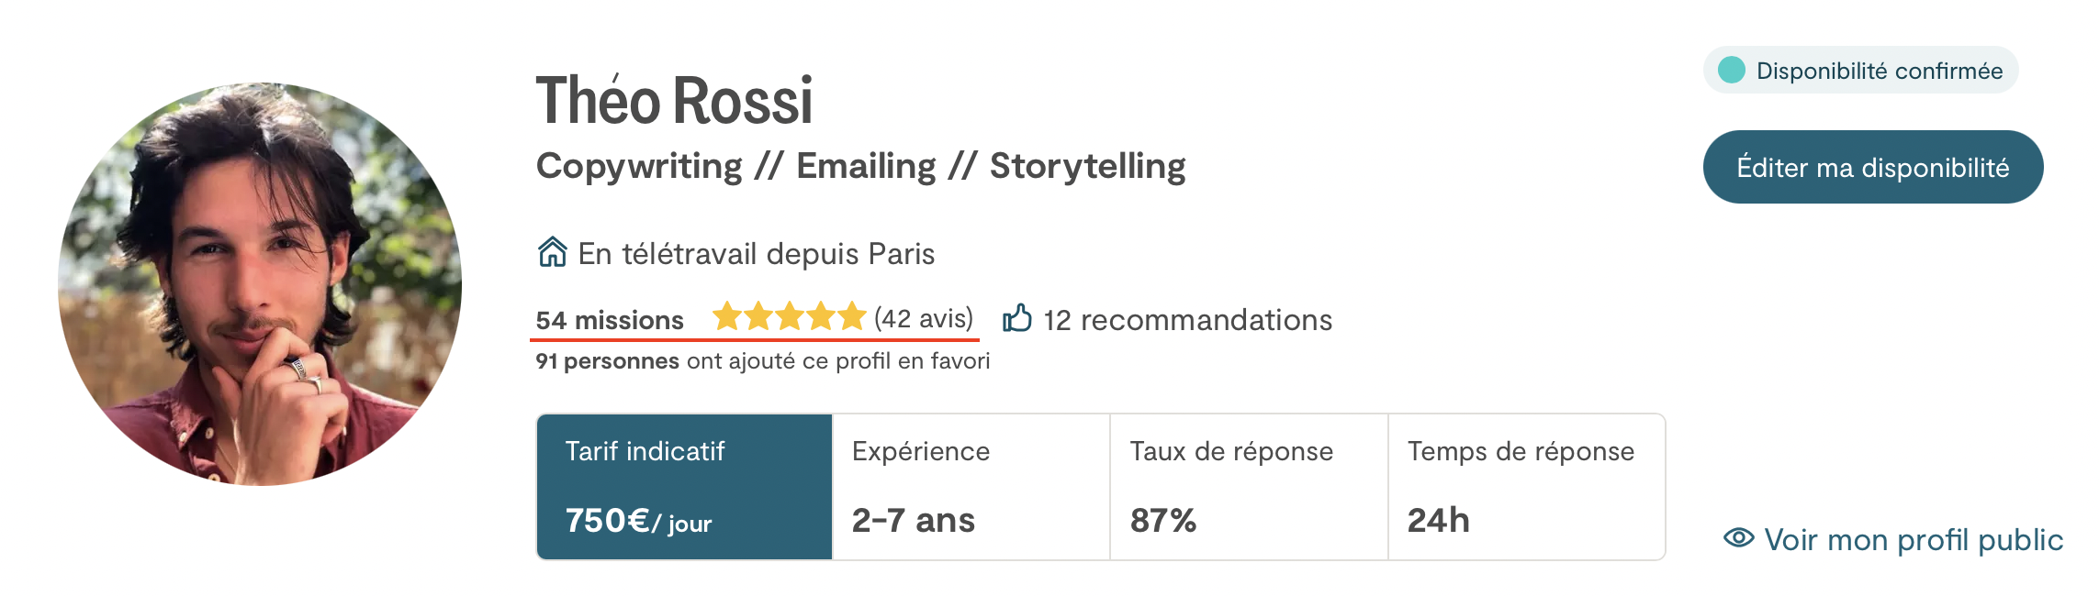Click the house telework icon
The image size is (2099, 596).
[552, 251]
